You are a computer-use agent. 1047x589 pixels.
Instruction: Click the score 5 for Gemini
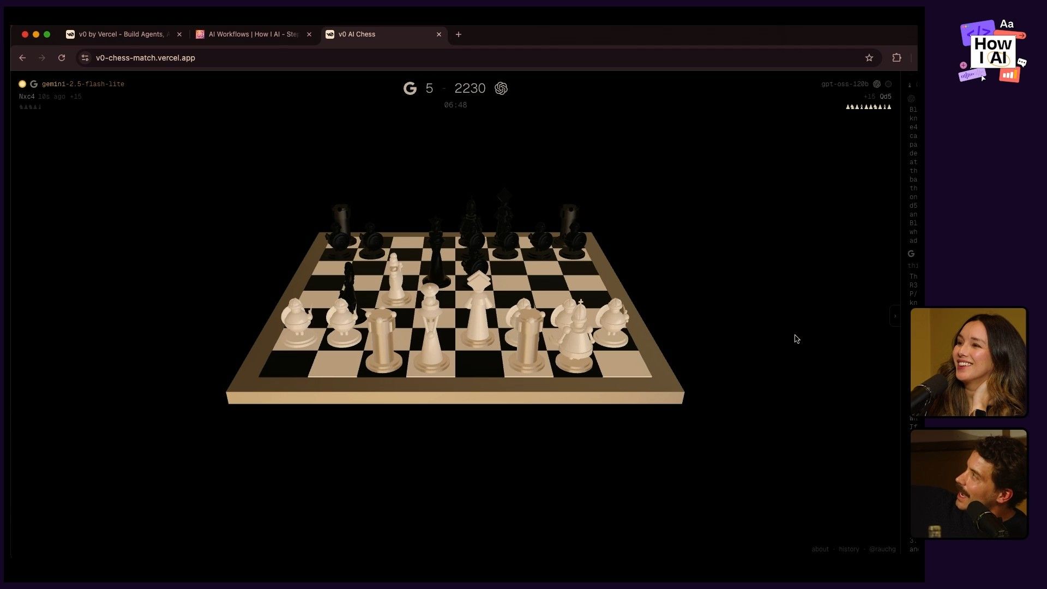(x=430, y=88)
